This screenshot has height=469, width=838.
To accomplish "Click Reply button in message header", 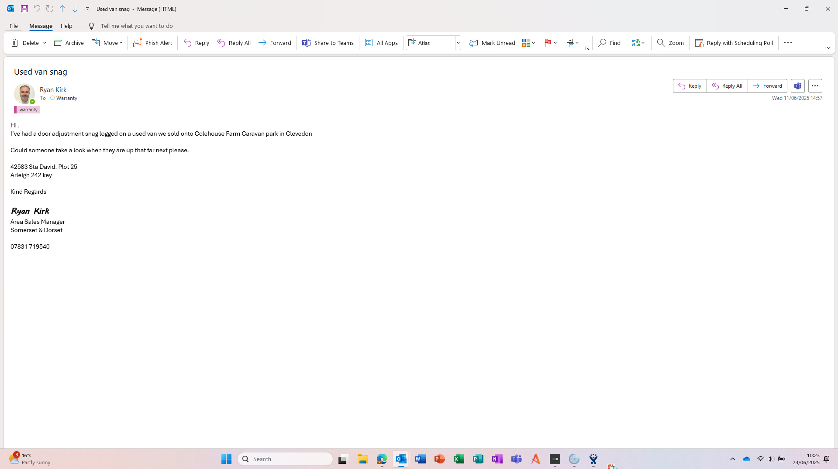I will (690, 86).
